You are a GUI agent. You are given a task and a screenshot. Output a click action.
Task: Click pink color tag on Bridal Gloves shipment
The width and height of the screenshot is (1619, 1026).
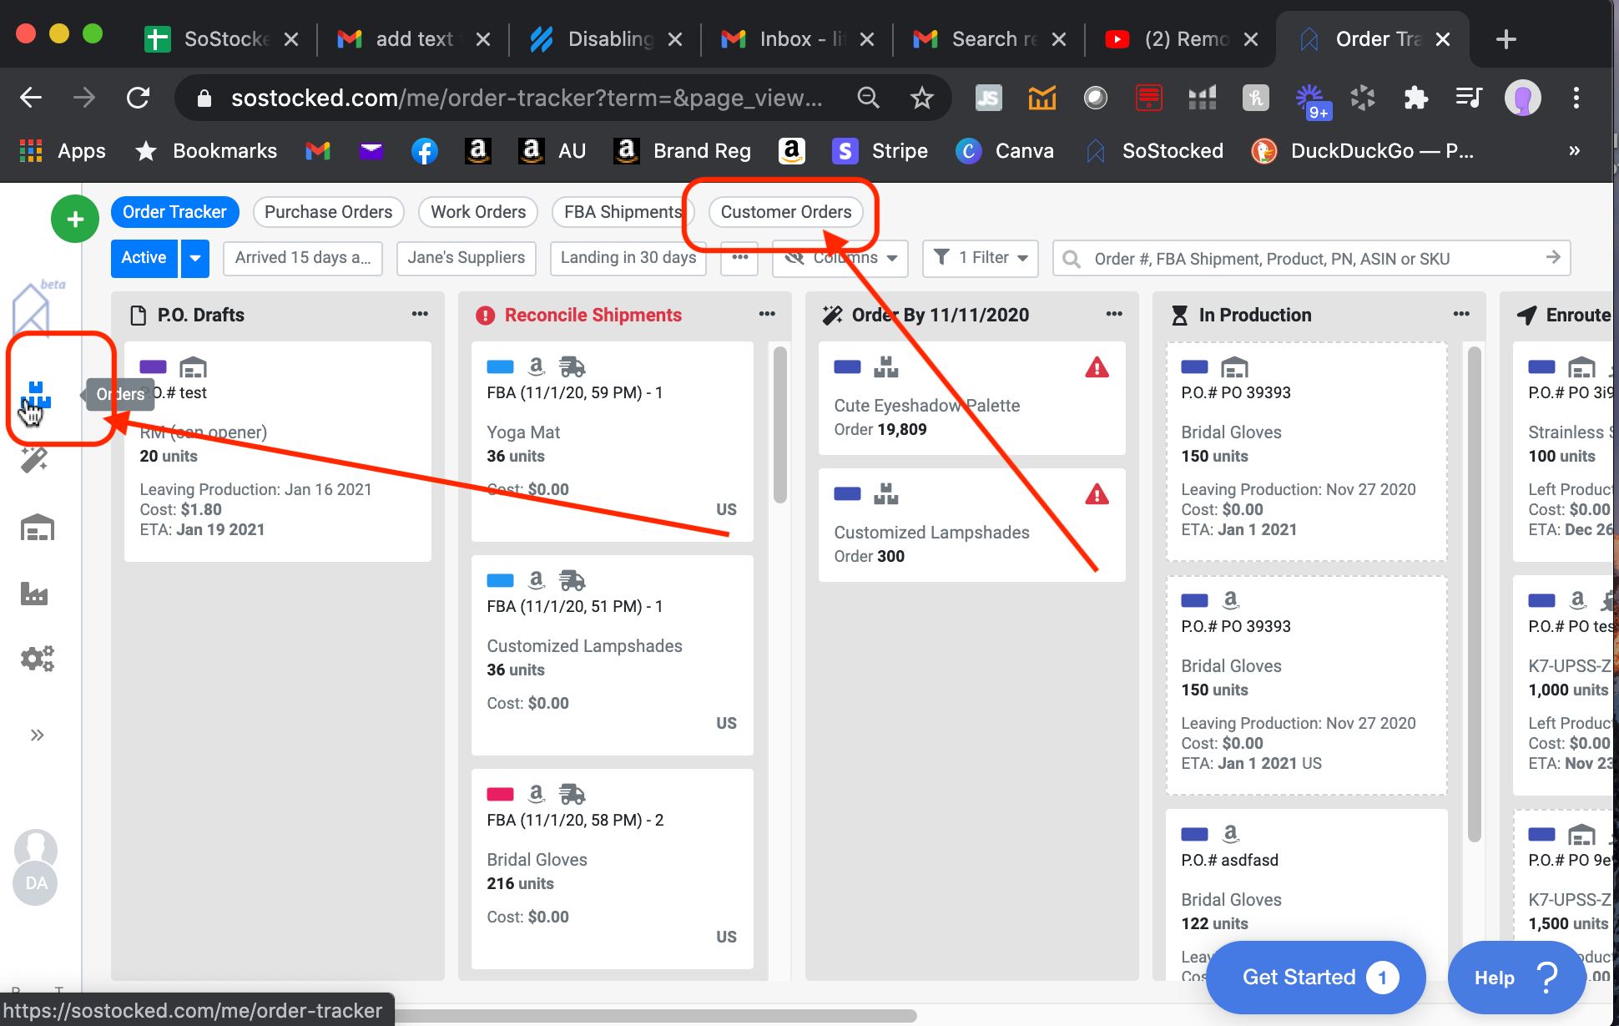pyautogui.click(x=500, y=794)
